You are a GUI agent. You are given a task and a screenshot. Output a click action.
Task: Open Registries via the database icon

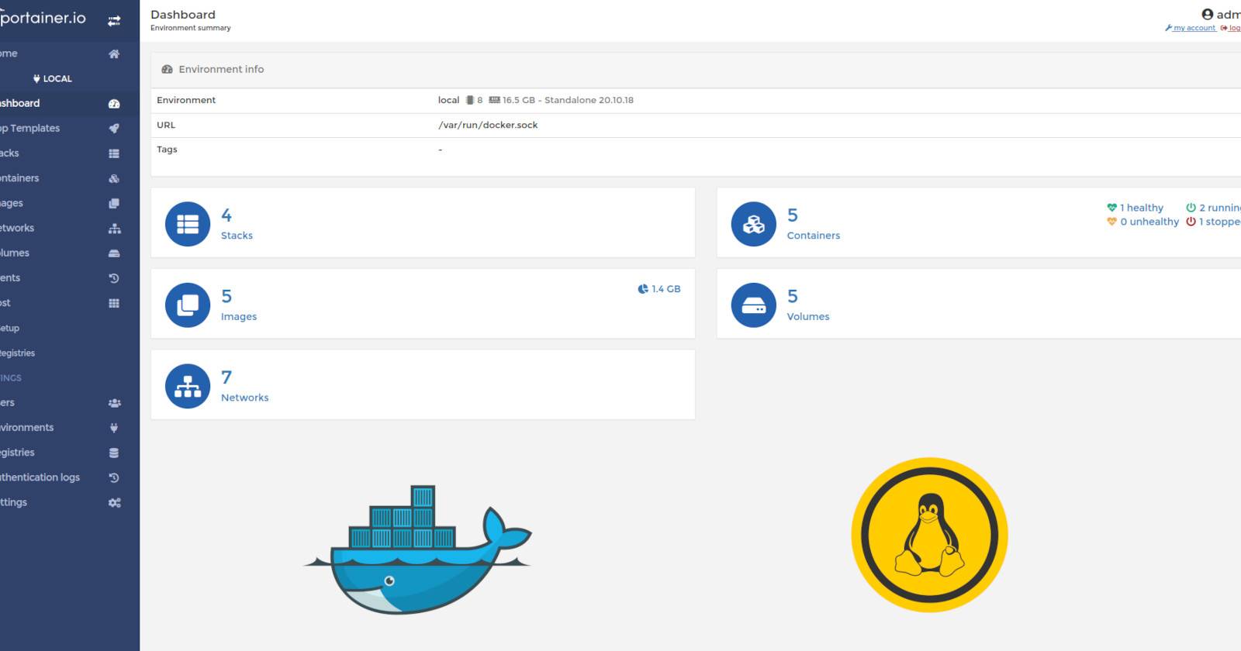(x=114, y=453)
